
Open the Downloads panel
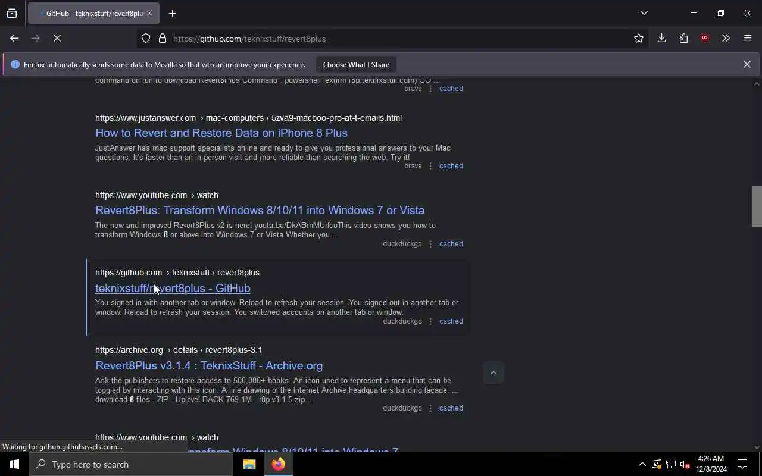coord(661,38)
